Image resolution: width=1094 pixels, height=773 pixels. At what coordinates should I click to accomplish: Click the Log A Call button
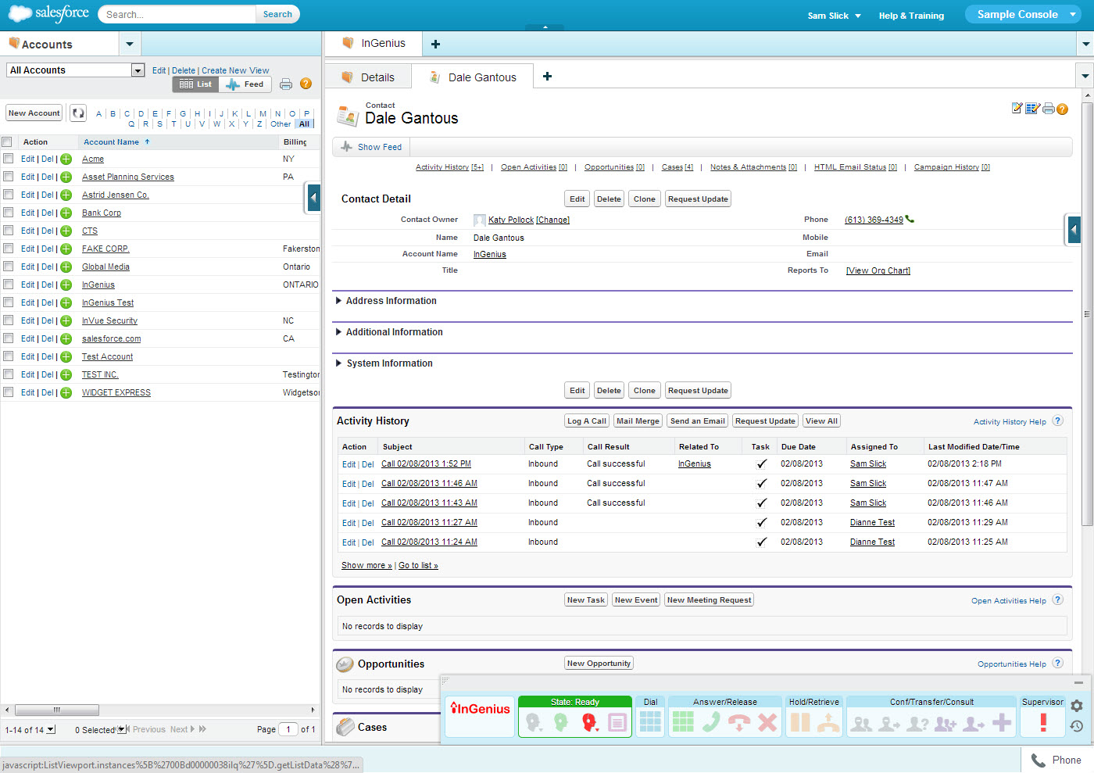coord(586,420)
